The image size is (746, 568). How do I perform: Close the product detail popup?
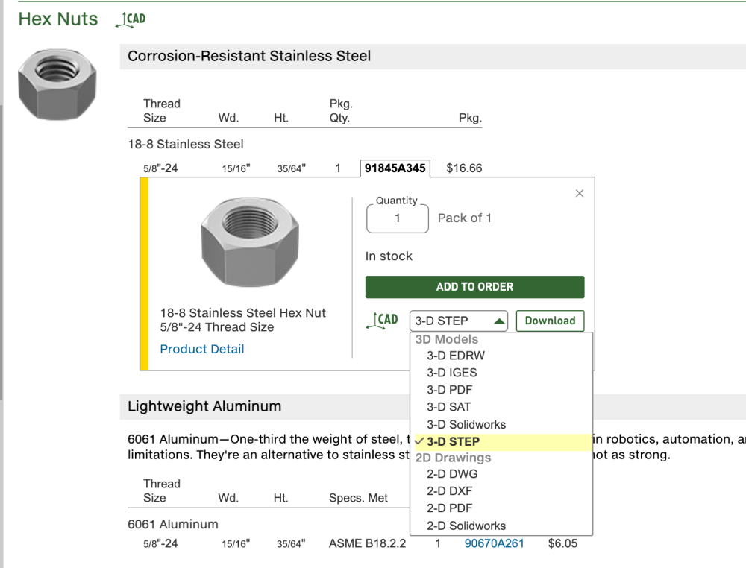[580, 194]
